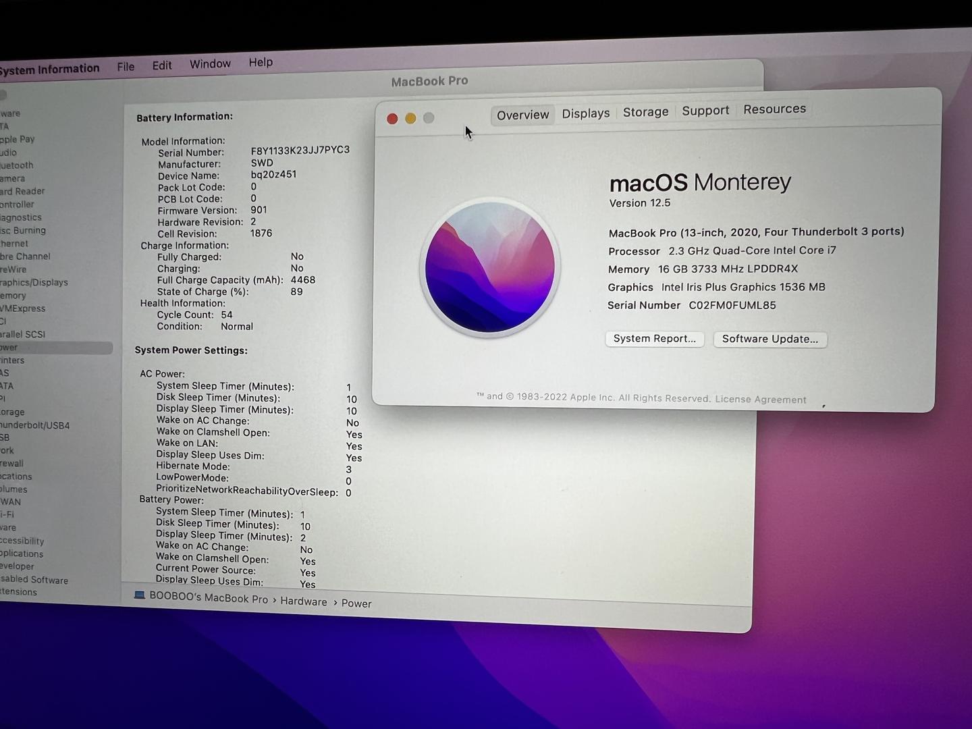Select Memory in the sidebar
Screen dimensions: 972x729
13,296
